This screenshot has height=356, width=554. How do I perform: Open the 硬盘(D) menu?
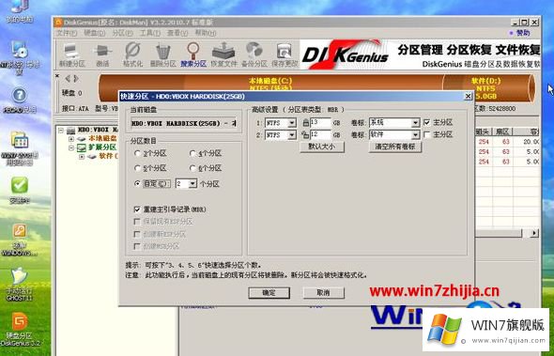[x=94, y=33]
